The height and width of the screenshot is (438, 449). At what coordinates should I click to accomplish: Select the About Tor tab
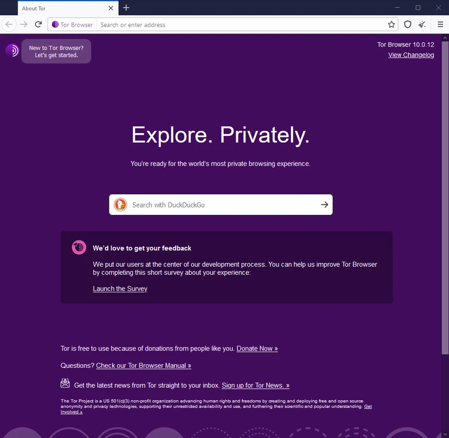60,8
